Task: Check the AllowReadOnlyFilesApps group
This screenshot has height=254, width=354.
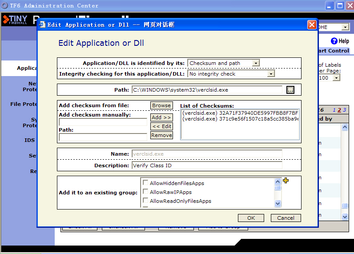Action: click(x=145, y=200)
